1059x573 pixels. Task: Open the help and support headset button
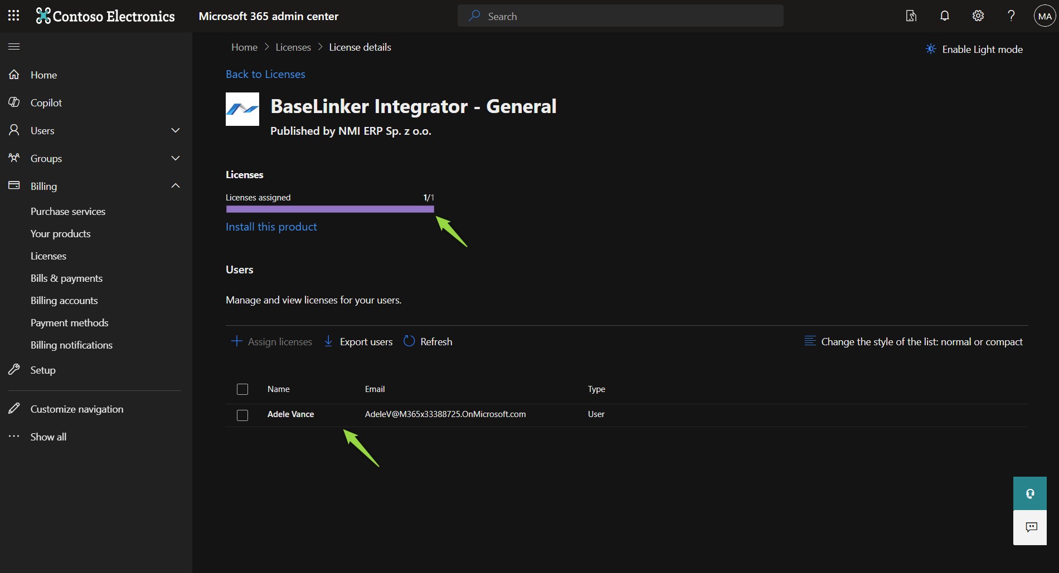(1030, 493)
